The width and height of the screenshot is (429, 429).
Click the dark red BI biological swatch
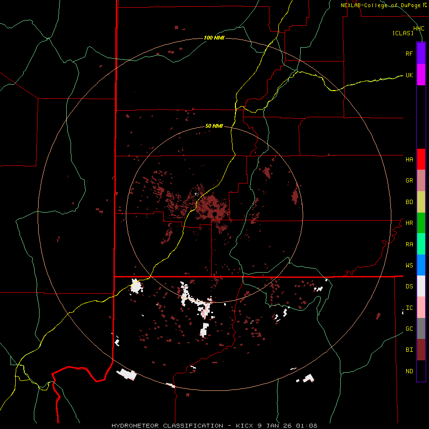coord(421,350)
